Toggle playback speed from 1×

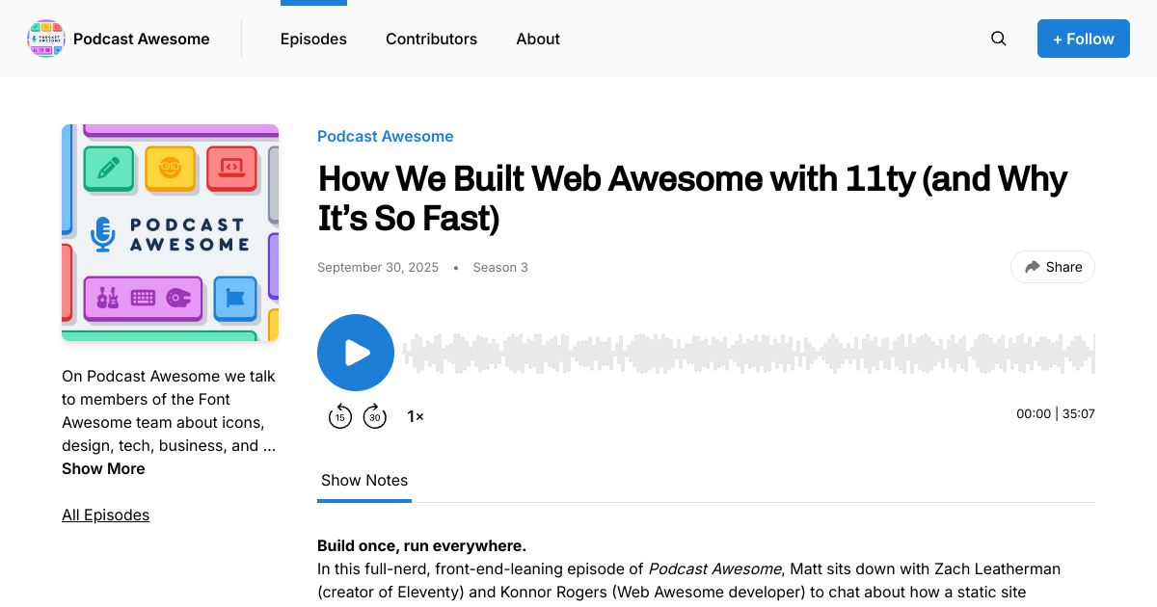point(416,416)
